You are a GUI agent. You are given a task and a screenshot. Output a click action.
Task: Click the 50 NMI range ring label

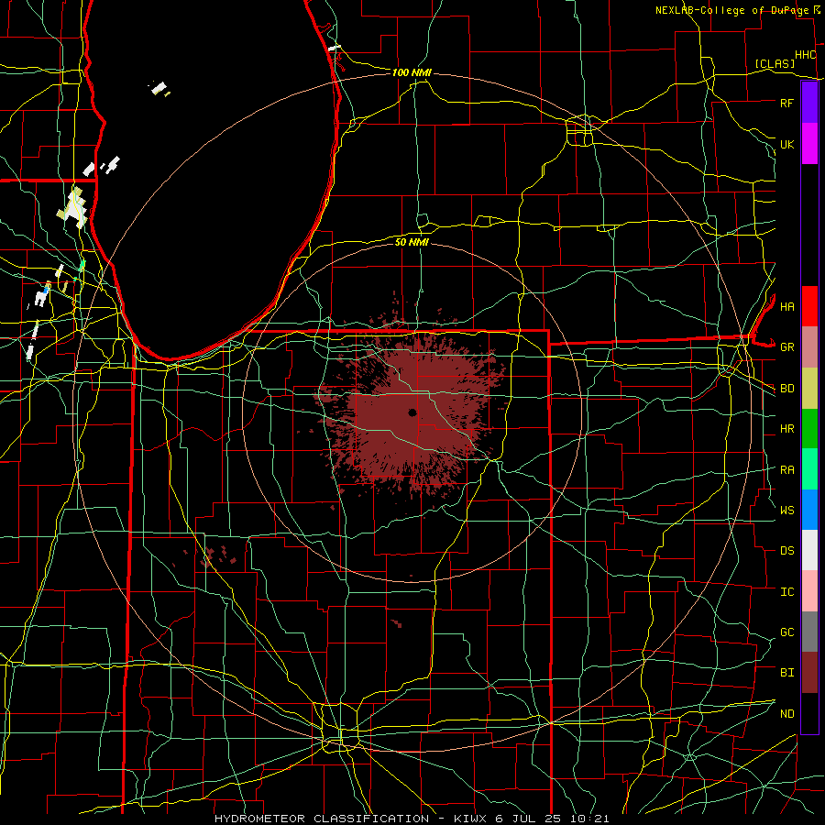click(412, 242)
